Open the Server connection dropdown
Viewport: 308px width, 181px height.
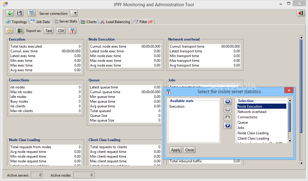click(x=74, y=13)
